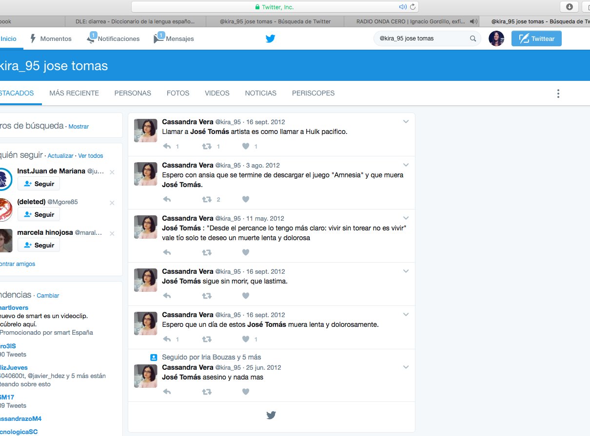Open Notificaciones from the top bar
The height and width of the screenshot is (436, 590).
113,38
